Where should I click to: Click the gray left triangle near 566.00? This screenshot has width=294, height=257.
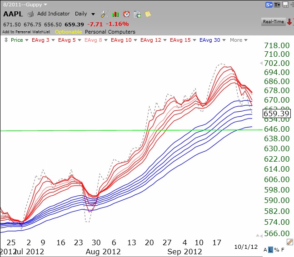click(x=261, y=236)
